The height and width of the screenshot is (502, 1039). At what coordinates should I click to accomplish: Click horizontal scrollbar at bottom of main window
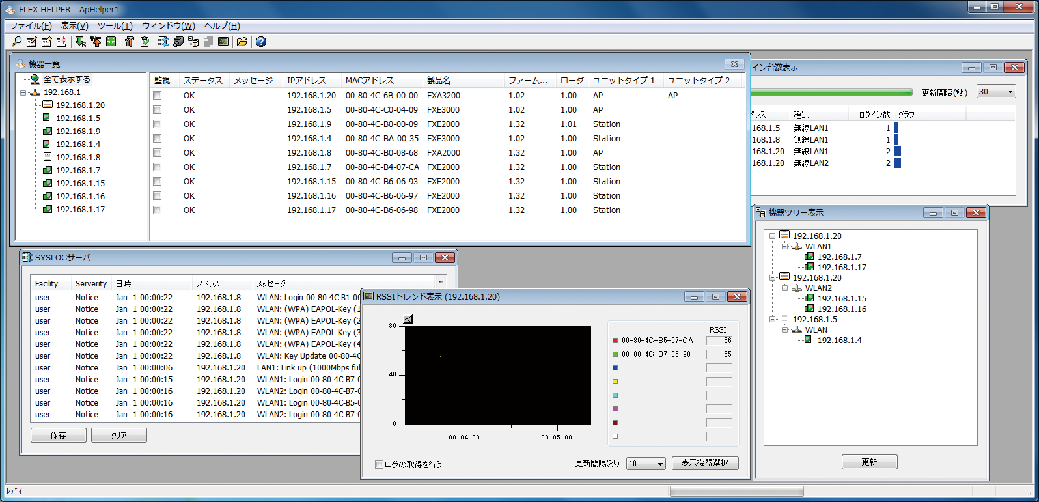click(x=737, y=492)
